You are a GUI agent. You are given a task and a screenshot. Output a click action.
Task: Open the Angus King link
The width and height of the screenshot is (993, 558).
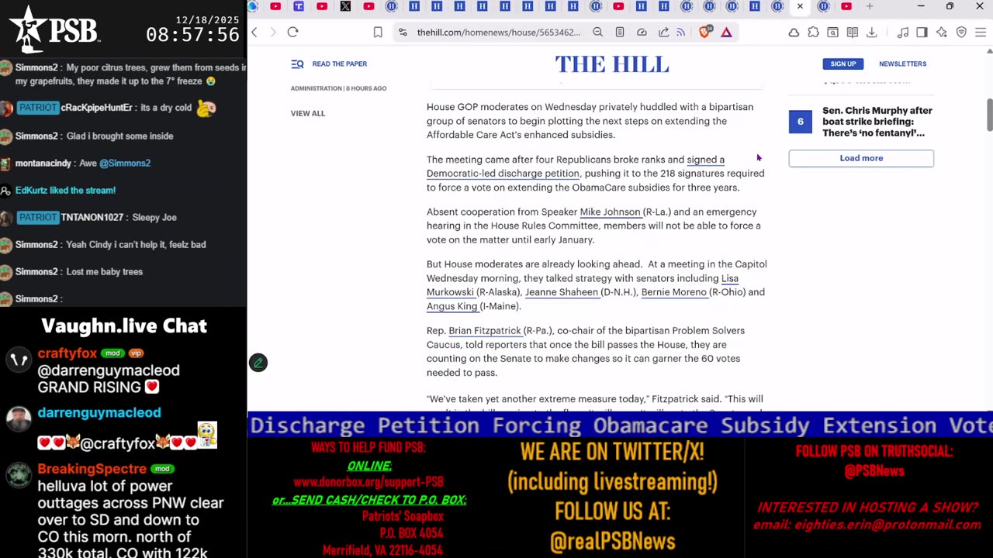[x=452, y=306]
